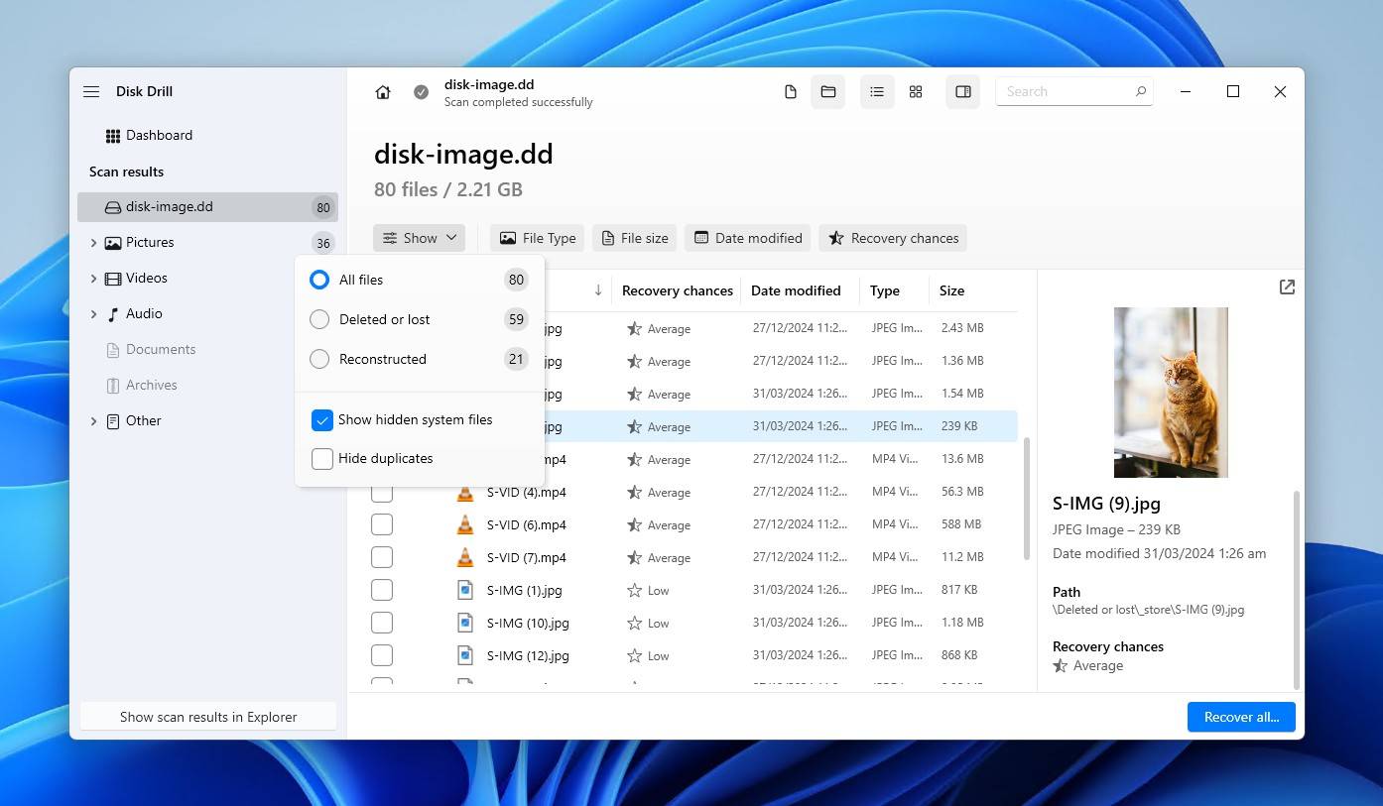Open preview in external window icon
1383x806 pixels.
(1287, 287)
